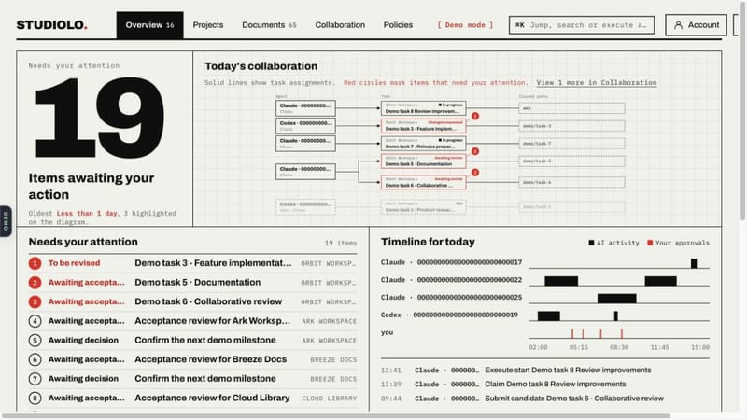Screen dimensions: 747x420
Task: Open 13:39 Claim Demo task 8 log entry
Action: (x=545, y=384)
